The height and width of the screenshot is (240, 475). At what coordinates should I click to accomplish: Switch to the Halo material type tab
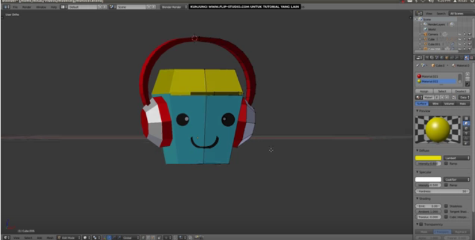click(463, 103)
